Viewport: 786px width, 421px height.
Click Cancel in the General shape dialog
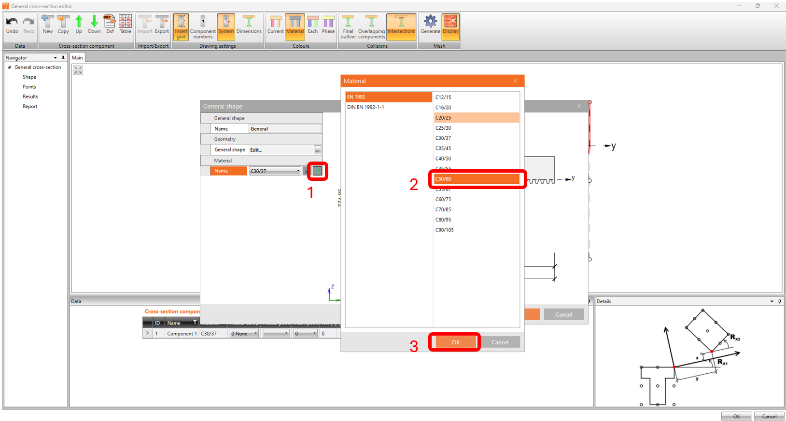click(x=564, y=314)
